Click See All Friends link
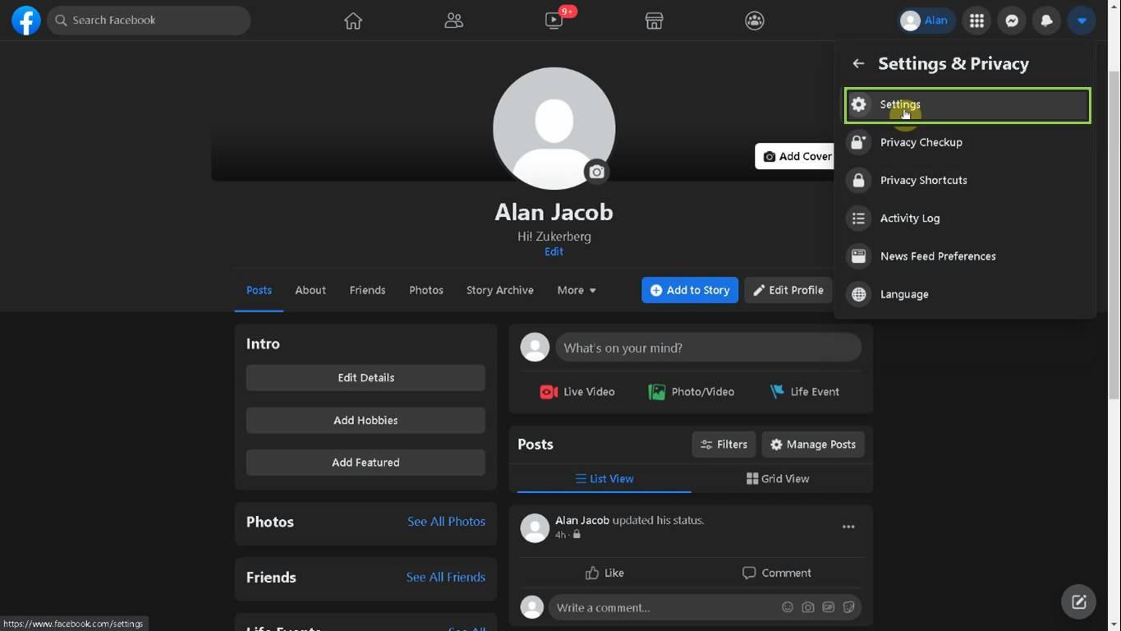The height and width of the screenshot is (631, 1121). click(445, 577)
